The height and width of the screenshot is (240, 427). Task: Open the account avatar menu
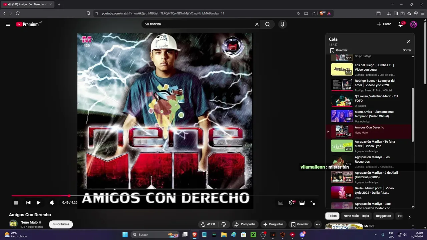point(413,24)
